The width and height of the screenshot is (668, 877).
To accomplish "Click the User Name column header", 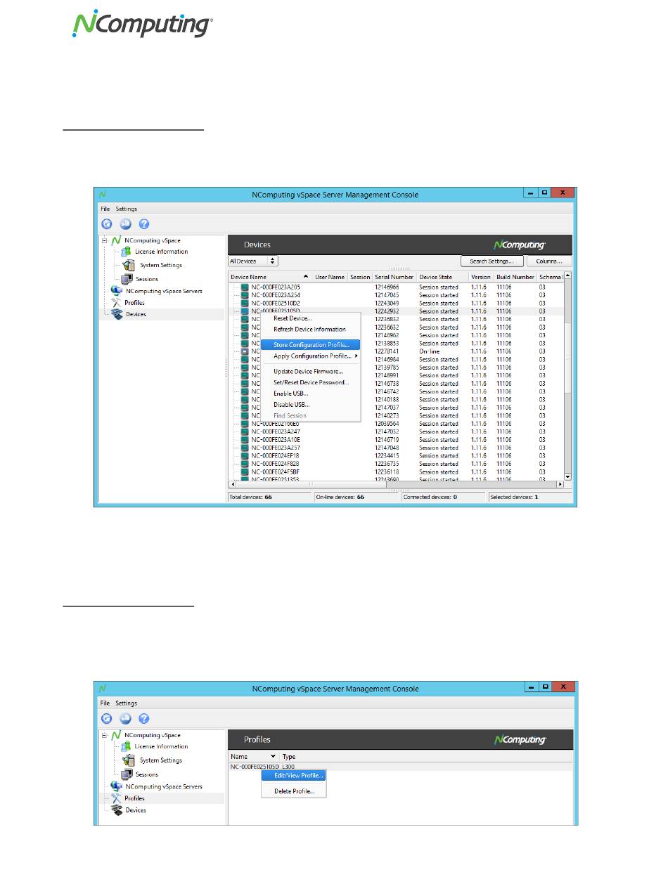I will pyautogui.click(x=330, y=277).
